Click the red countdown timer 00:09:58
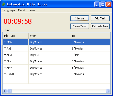The height and width of the screenshot is (96, 113). coord(18,21)
